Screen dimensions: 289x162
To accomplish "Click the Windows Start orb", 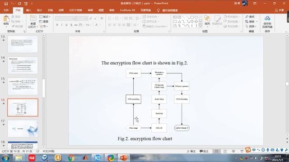I will (5, 158).
